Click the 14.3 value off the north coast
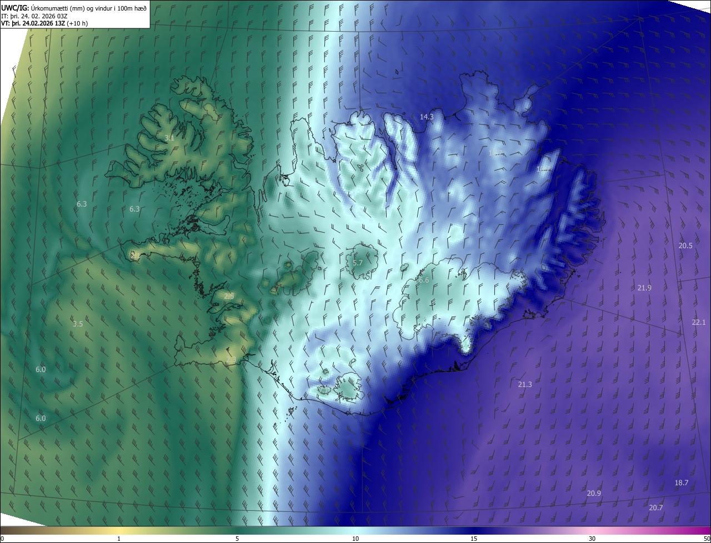Image resolution: width=711 pixels, height=543 pixels. point(427,117)
